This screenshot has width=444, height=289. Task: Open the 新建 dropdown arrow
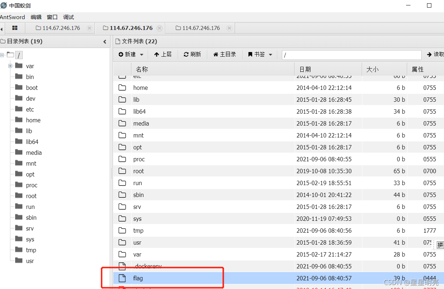(142, 54)
